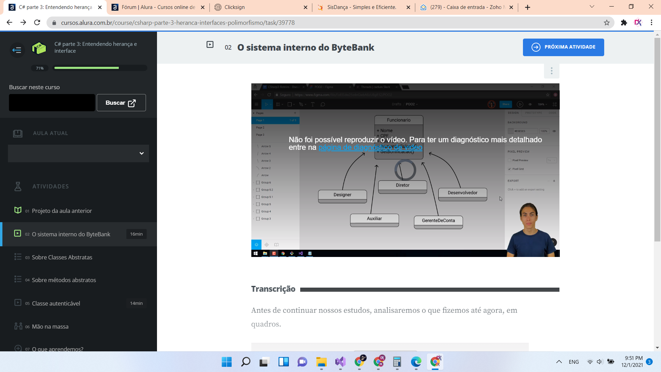
Task: Open a new browser tab
Action: click(x=527, y=7)
